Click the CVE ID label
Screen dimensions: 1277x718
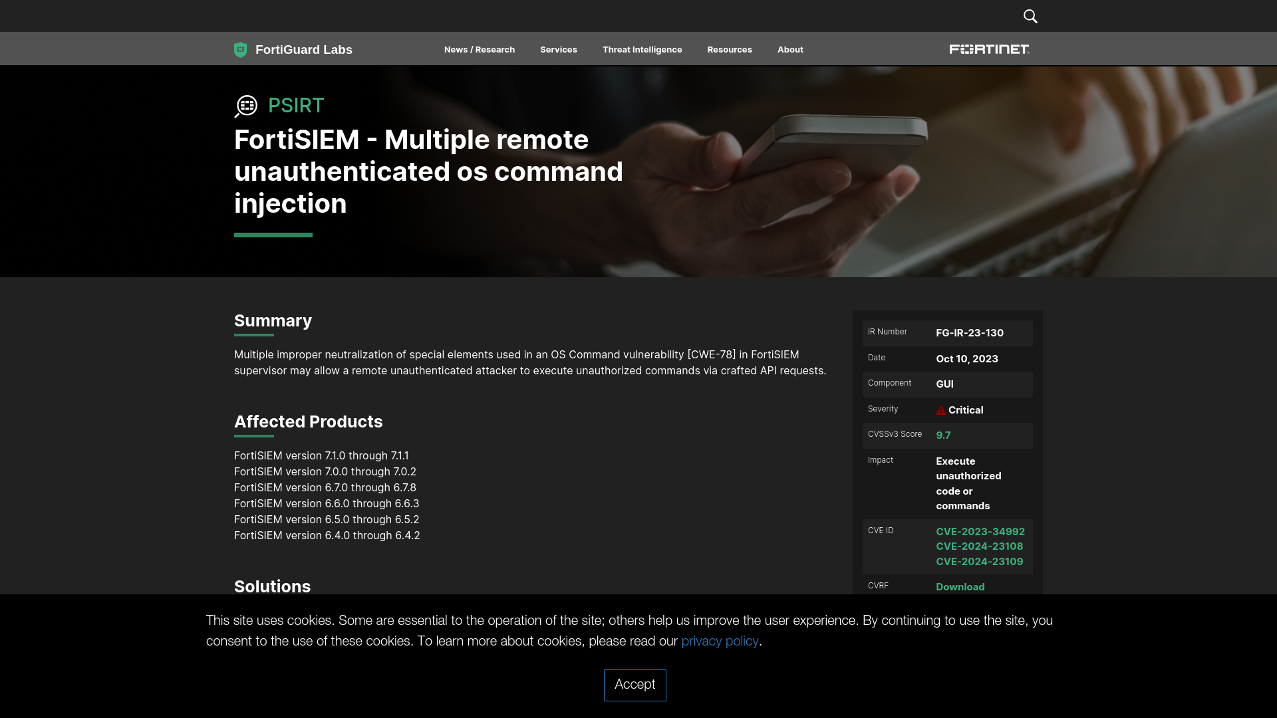click(881, 531)
